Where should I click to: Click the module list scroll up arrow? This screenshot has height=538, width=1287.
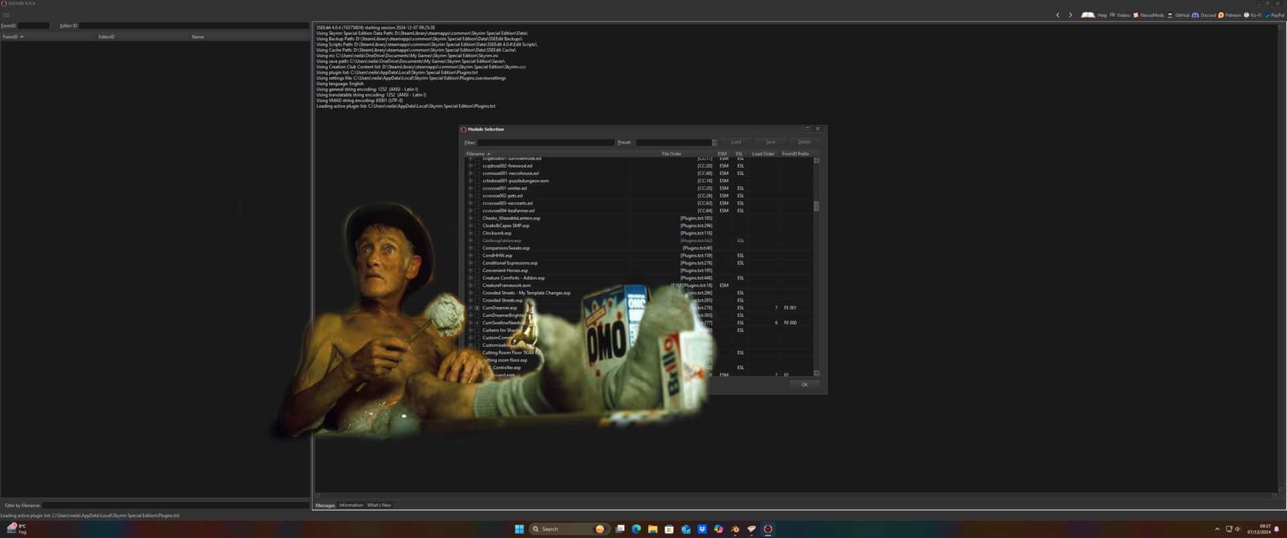pyautogui.click(x=816, y=161)
